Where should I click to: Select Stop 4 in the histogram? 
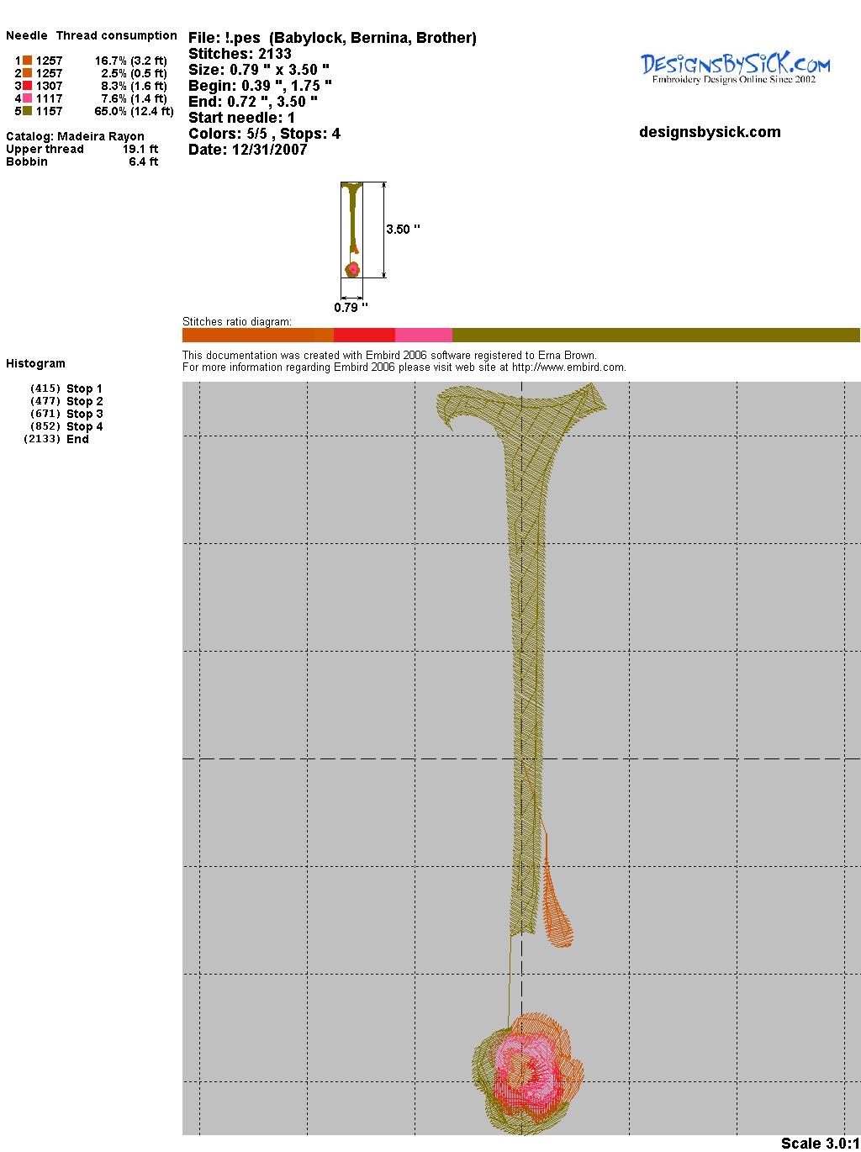(84, 426)
